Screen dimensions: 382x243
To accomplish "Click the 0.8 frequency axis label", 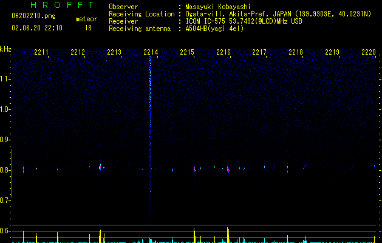I will (x=5, y=170).
